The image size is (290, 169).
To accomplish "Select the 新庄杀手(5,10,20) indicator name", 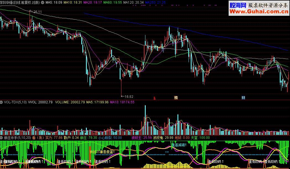I will coord(17,138).
